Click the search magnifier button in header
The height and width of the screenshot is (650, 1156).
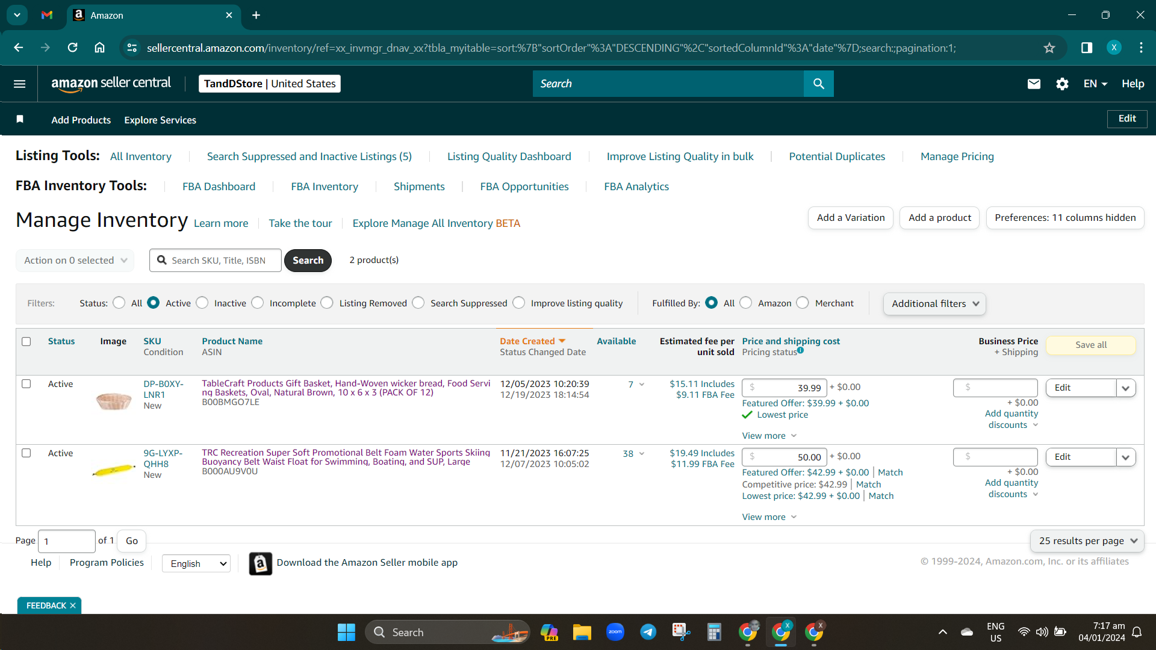818,84
